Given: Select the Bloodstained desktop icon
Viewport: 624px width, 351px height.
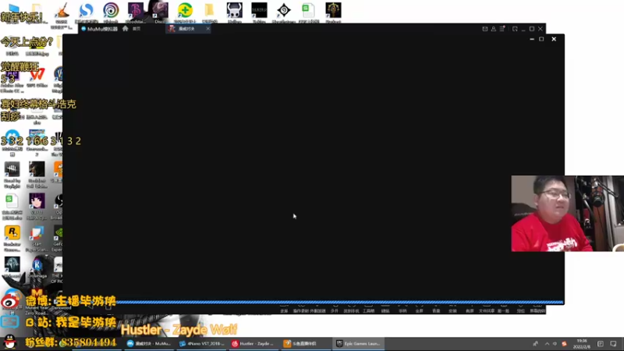Looking at the screenshot, I should point(135,12).
